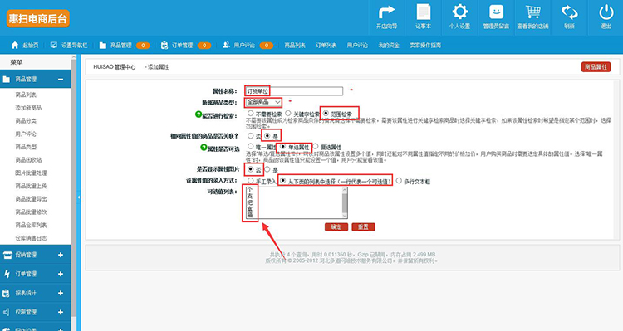The height and width of the screenshot is (331, 623).
Task: Click the clipboard icon beside 订单管理 in nav bar
Action: click(x=164, y=46)
